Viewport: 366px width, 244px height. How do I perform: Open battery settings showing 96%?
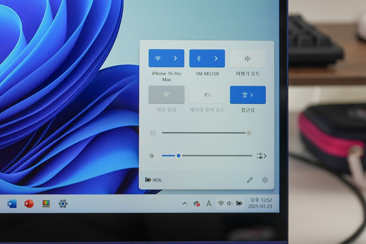[153, 180]
